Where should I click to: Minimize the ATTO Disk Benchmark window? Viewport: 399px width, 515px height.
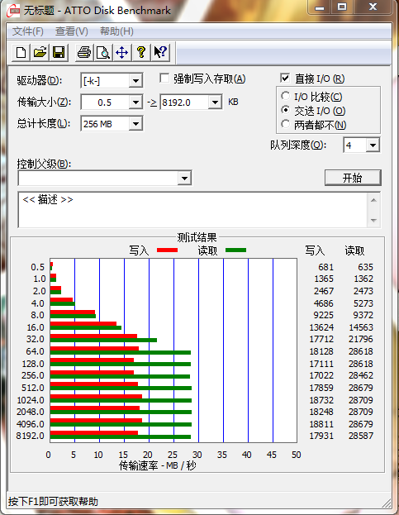(x=320, y=7)
